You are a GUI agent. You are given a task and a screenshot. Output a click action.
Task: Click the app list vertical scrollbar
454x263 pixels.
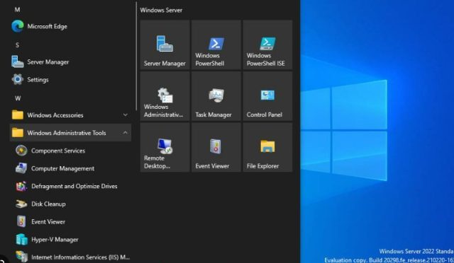(x=135, y=57)
